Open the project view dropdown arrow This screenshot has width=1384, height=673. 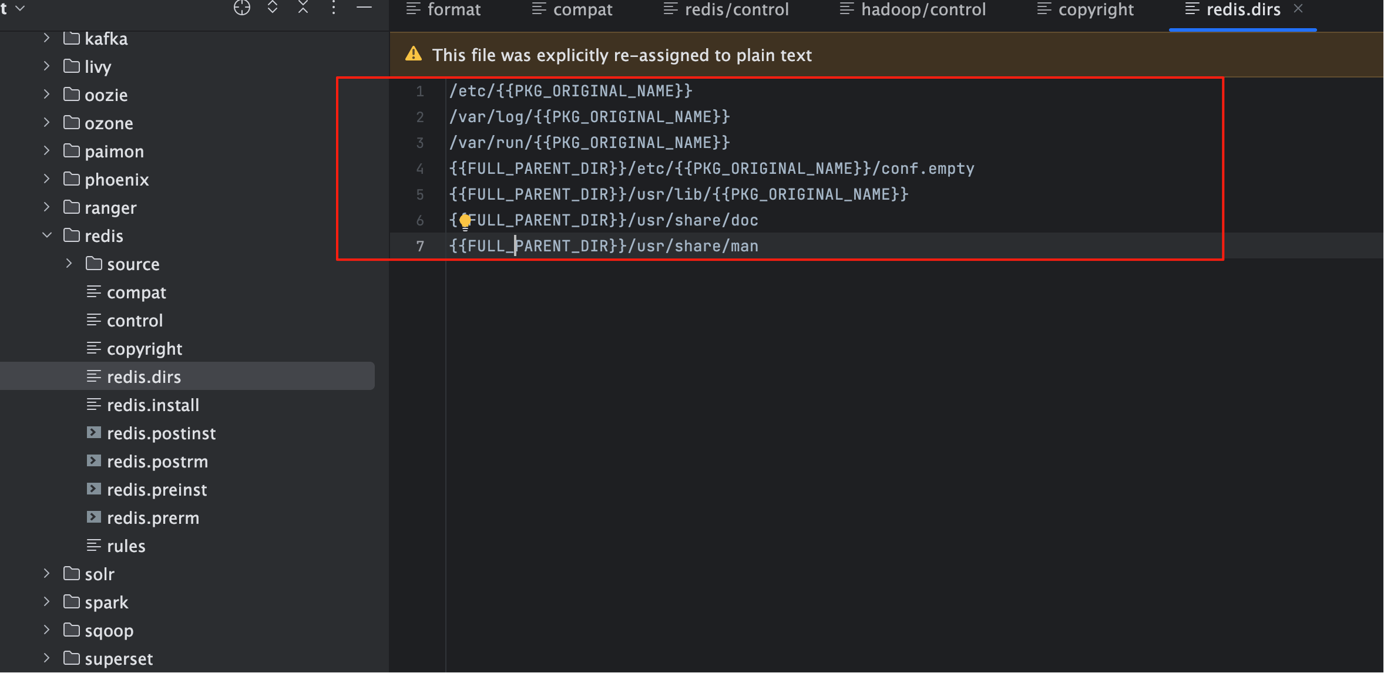click(21, 9)
